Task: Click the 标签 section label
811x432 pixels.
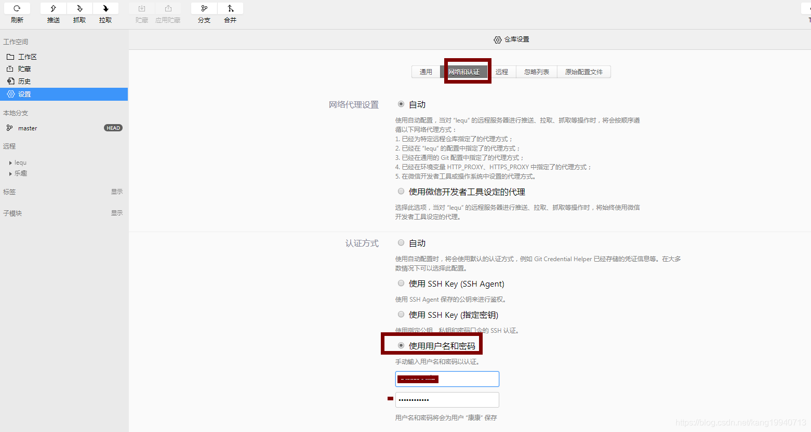Action: 9,192
